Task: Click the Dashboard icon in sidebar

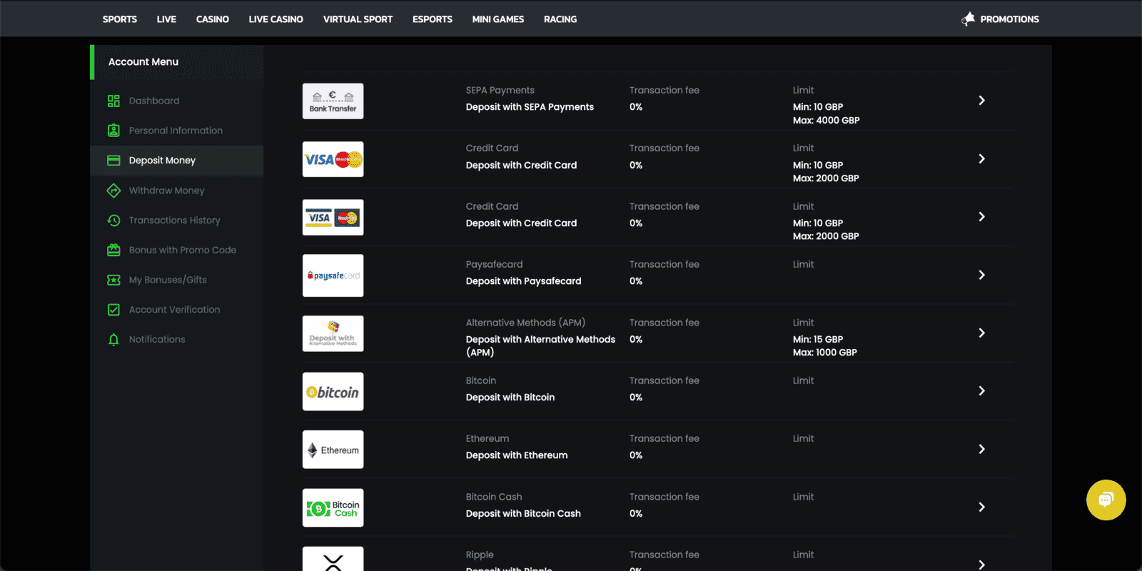Action: point(113,101)
